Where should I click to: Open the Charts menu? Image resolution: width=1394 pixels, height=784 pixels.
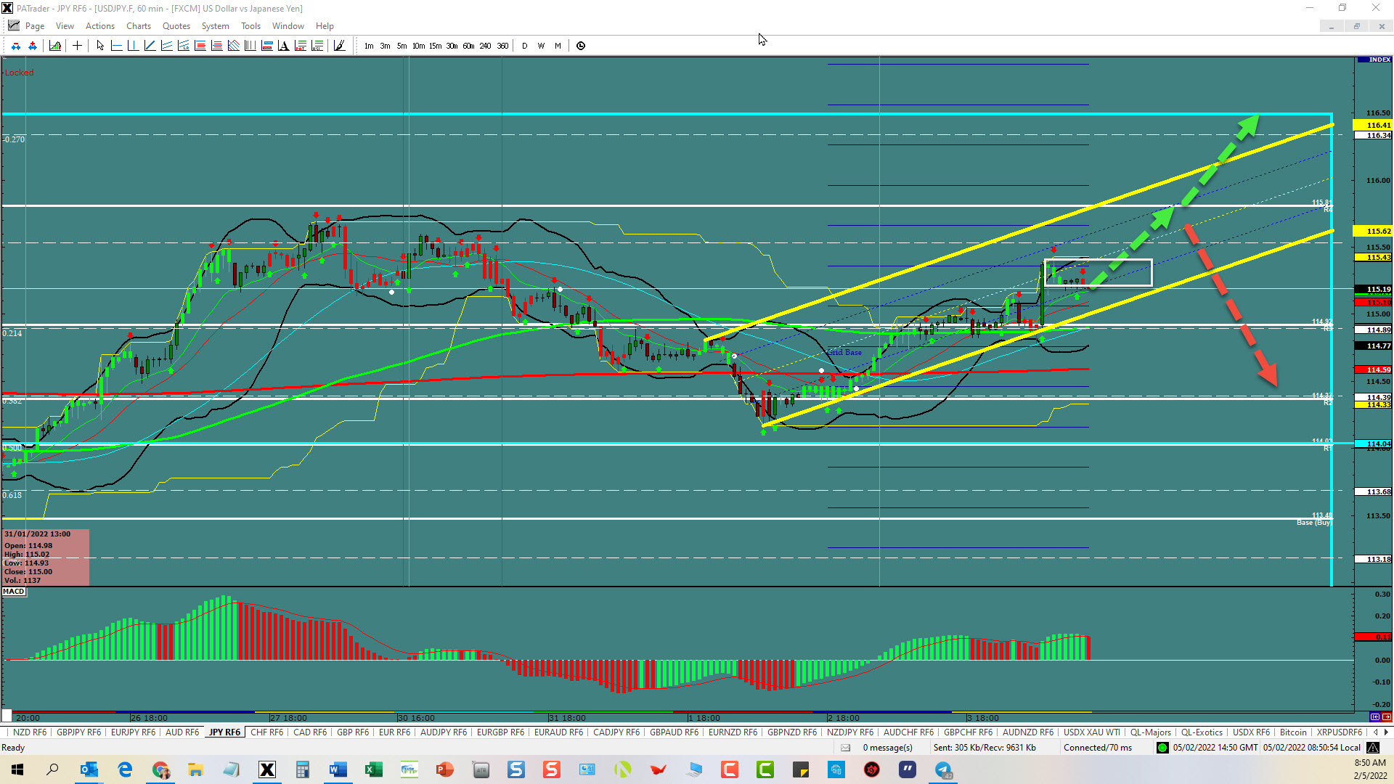(x=138, y=26)
